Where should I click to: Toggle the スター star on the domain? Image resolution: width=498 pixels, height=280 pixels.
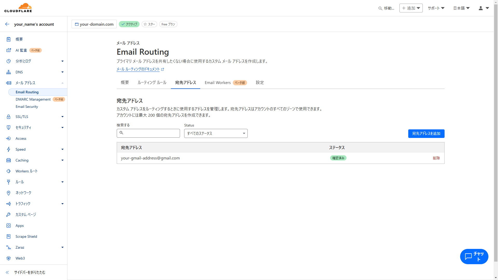click(149, 24)
